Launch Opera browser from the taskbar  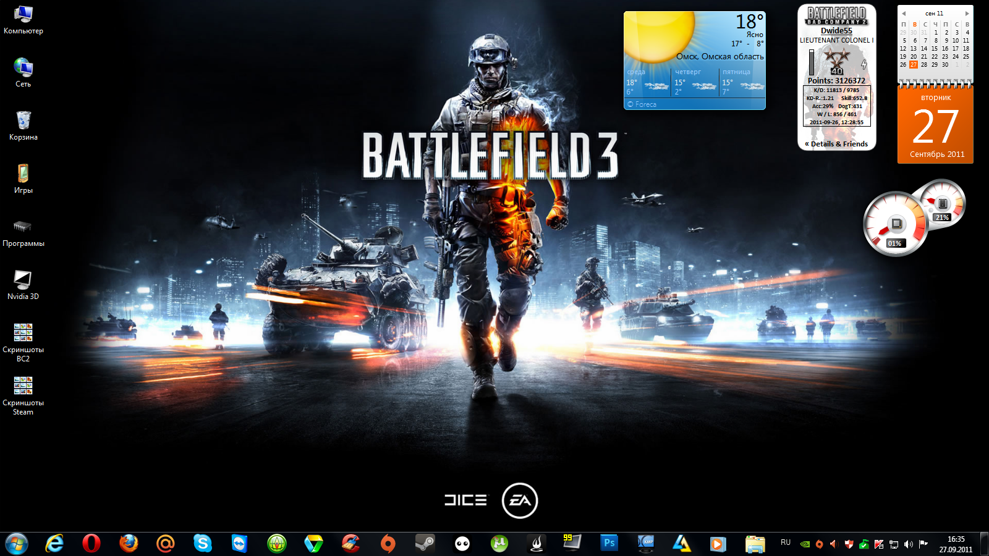pos(91,544)
